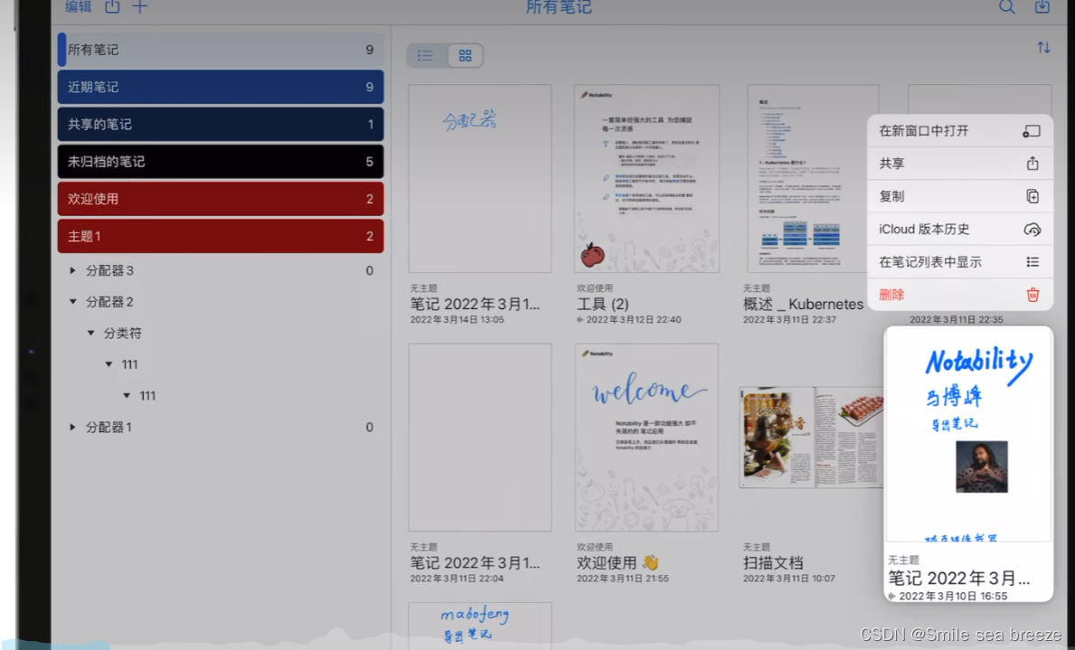Tap the 工具 (2) title
Viewport: 1075px width, 650px height.
pyautogui.click(x=603, y=305)
